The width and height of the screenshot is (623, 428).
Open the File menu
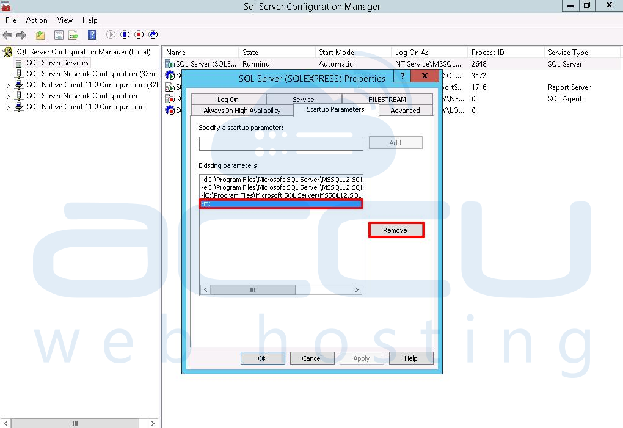click(11, 20)
